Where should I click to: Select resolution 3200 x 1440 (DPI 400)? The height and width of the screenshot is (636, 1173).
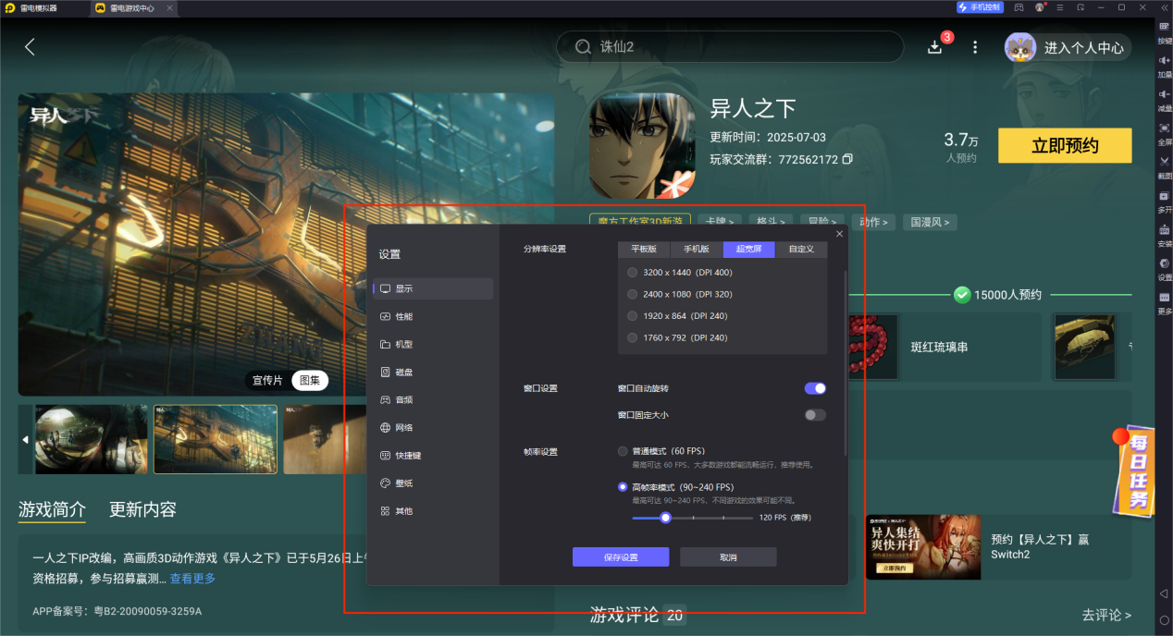[680, 273]
